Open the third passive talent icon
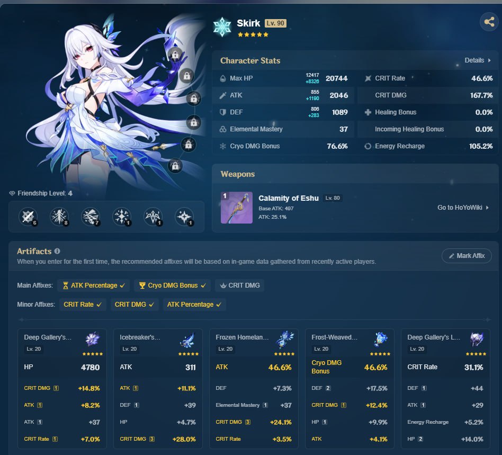Viewport: 502px width, 455px height. 184,217
